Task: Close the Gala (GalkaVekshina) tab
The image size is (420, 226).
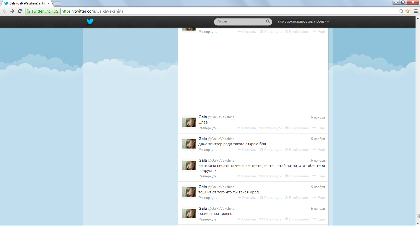Action: [x=49, y=3]
